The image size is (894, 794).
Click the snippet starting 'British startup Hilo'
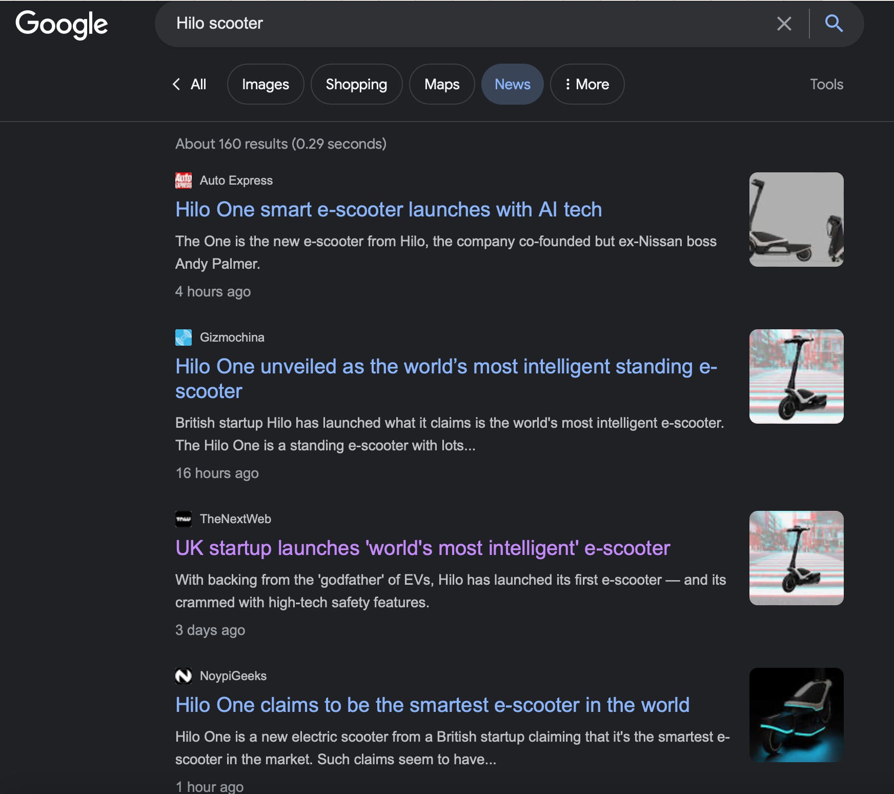click(x=450, y=434)
